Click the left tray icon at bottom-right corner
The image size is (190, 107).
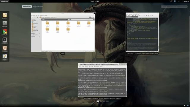(185, 105)
